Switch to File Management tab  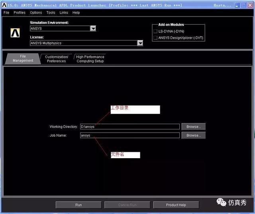coord(23,59)
